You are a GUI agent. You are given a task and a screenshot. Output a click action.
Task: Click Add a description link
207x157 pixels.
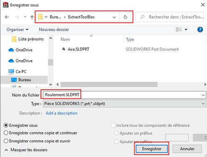coord(62,113)
